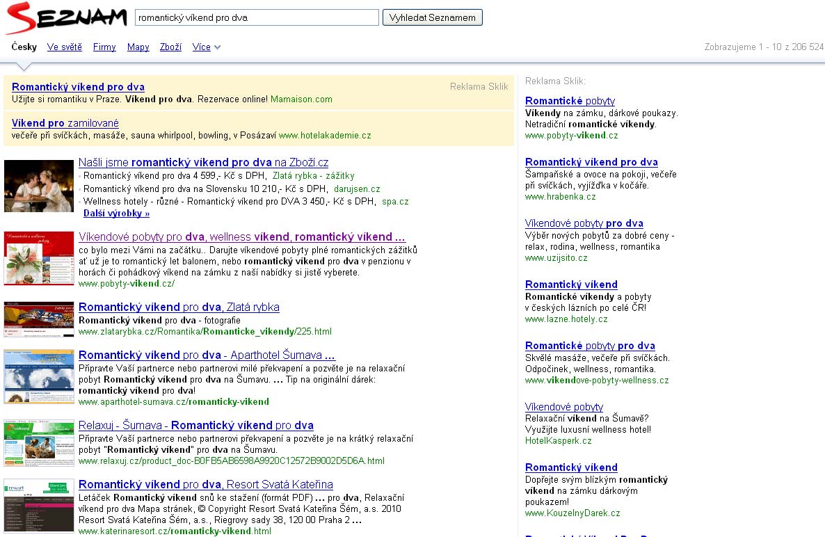Click the Vyhledat Seznamem button

click(x=433, y=17)
